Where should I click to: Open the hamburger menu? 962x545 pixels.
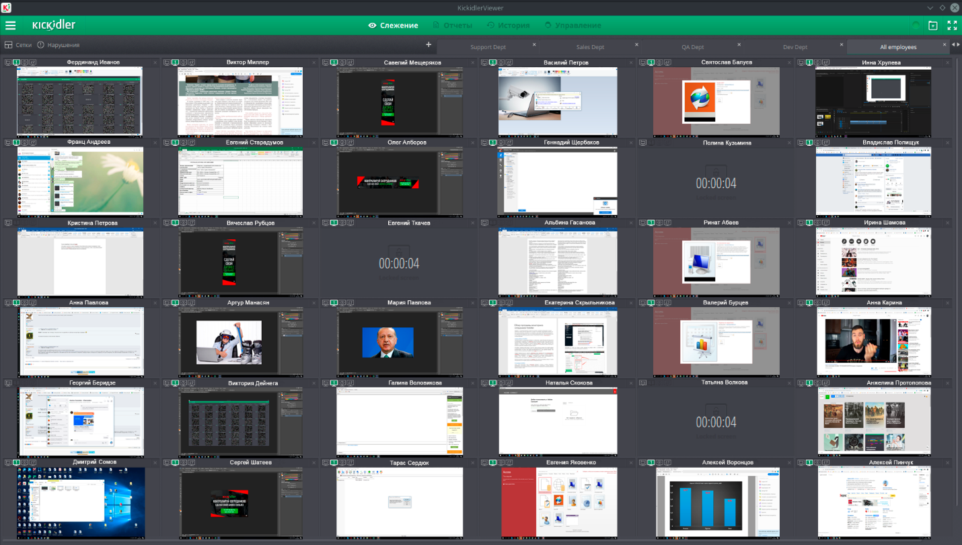[x=11, y=26]
